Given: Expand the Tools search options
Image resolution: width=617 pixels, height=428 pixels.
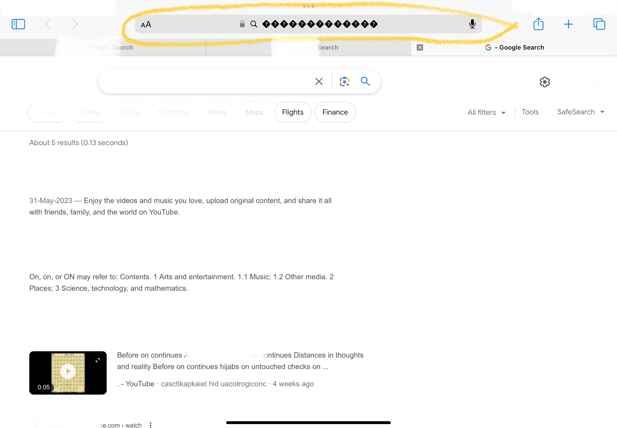Looking at the screenshot, I should point(530,111).
